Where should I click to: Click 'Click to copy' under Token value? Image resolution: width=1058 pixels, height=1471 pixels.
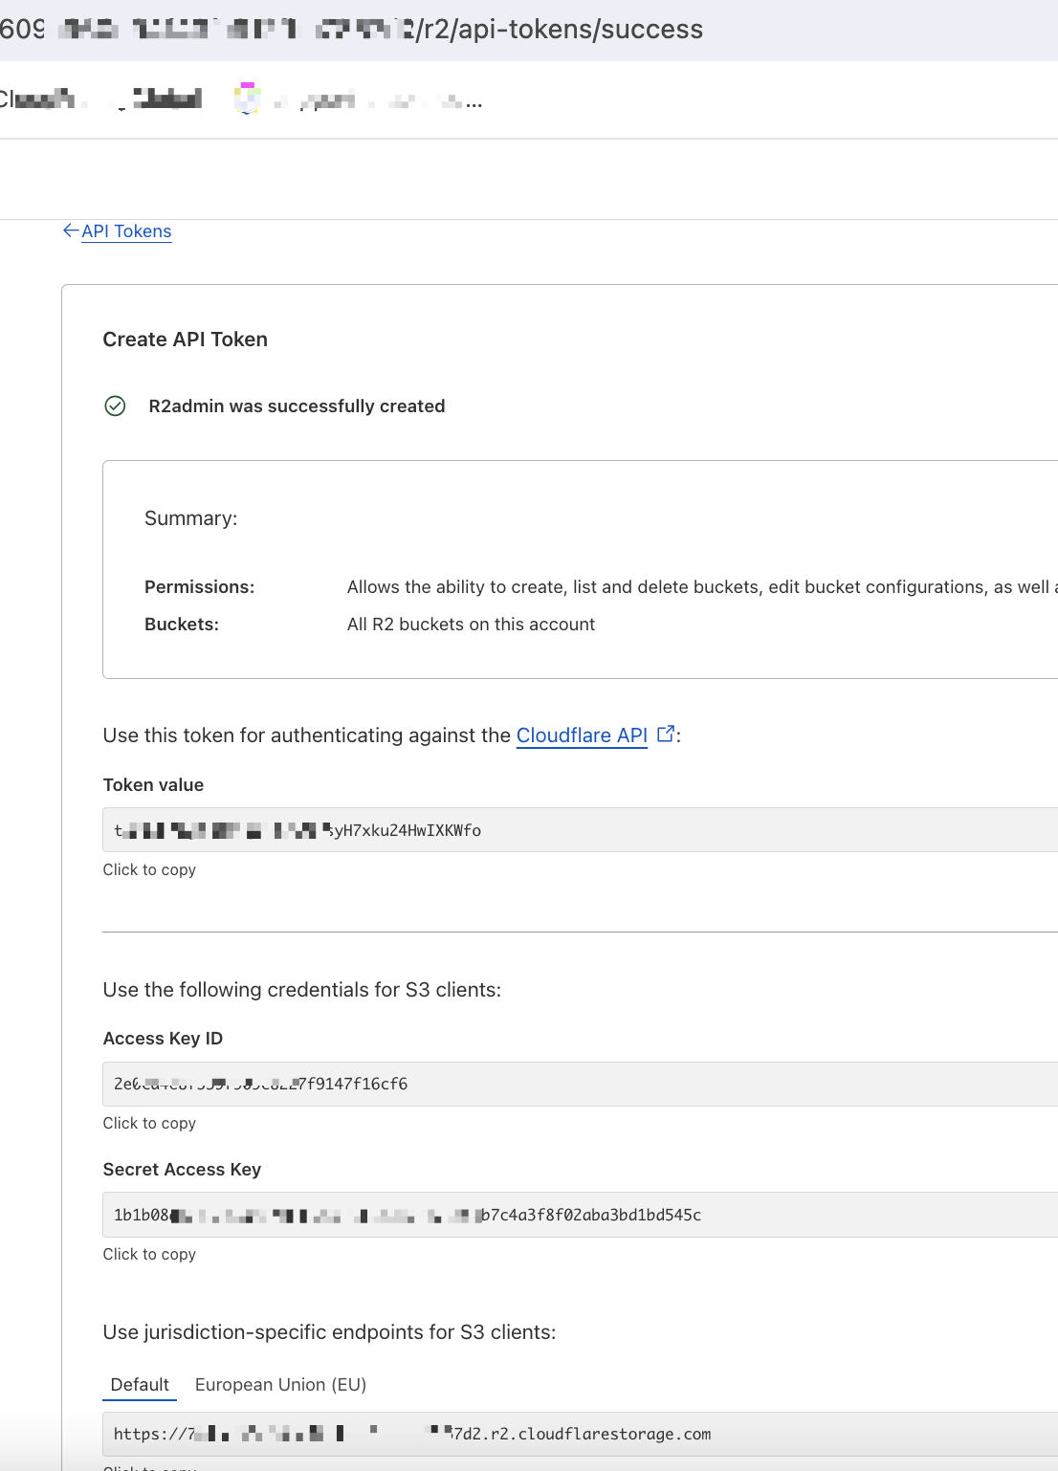coord(149,869)
